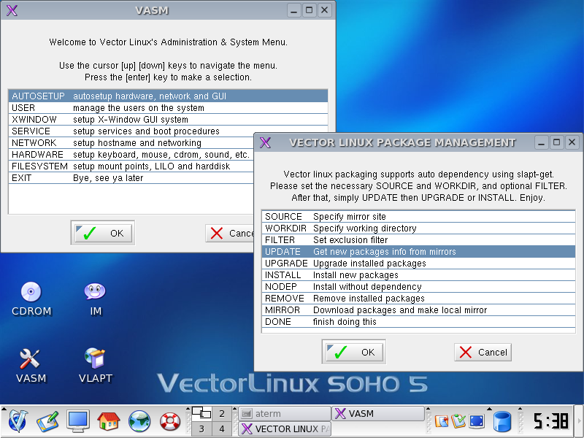This screenshot has height=438, width=584.
Task: Select MIRROR to make local mirror
Action: pyautogui.click(x=418, y=310)
